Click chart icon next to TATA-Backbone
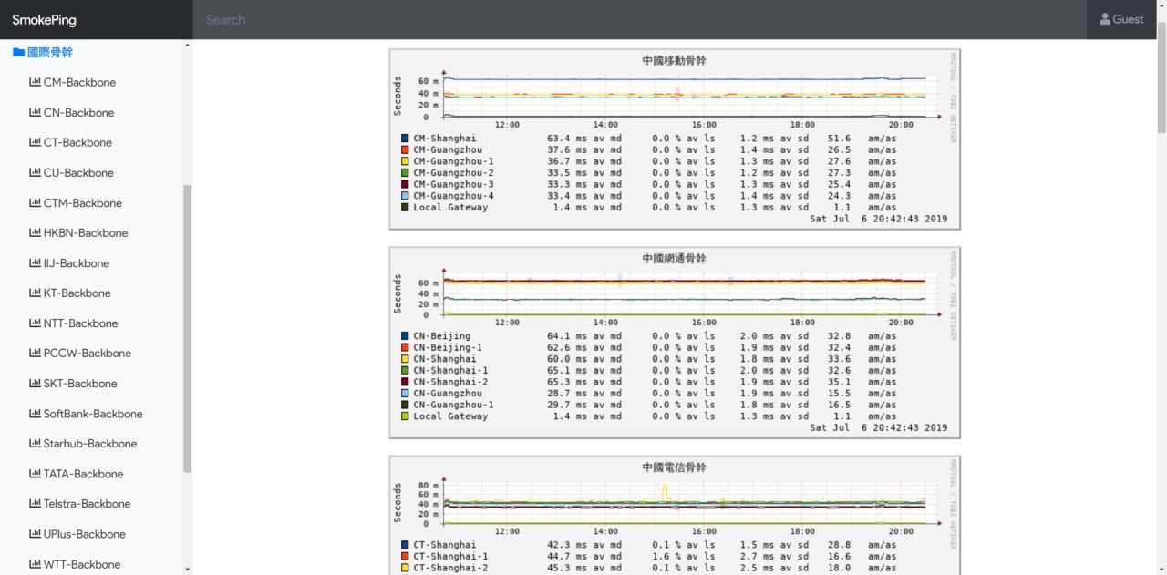The image size is (1167, 575). coord(35,474)
